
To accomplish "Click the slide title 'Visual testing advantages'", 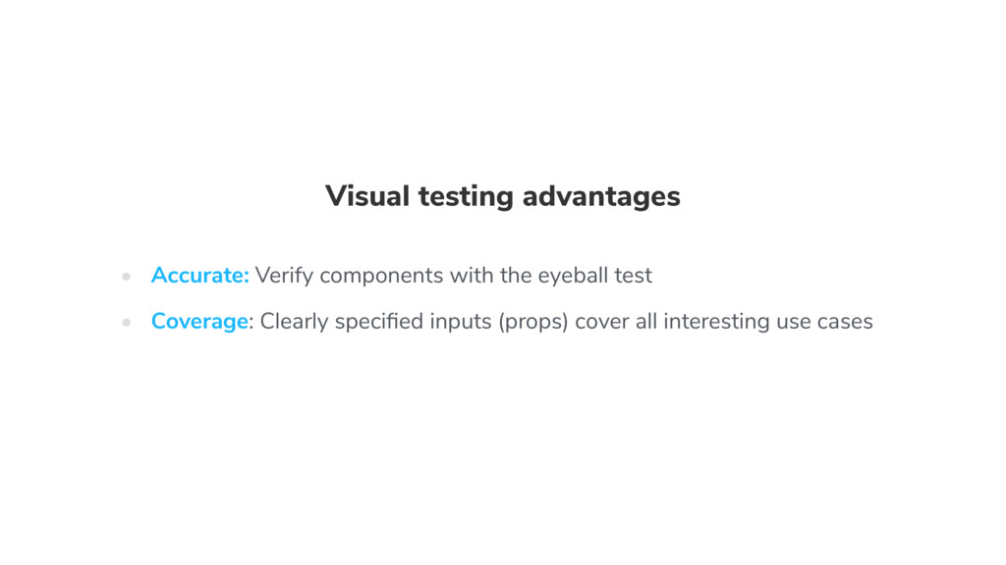I will pyautogui.click(x=502, y=196).
